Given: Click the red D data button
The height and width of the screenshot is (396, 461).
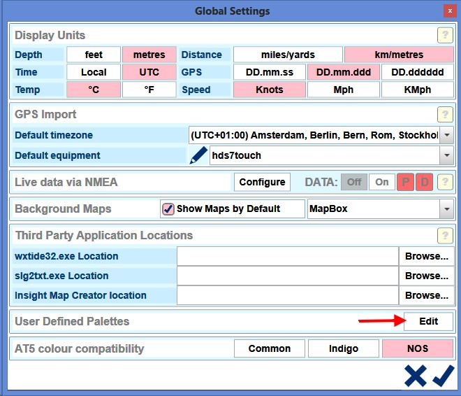Looking at the screenshot, I should (x=425, y=182).
